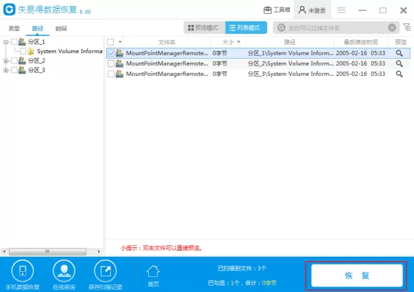Click the 未登录 user login icon

click(302, 10)
